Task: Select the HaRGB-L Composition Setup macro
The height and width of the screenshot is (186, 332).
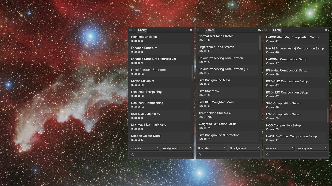Action: pyautogui.click(x=294, y=61)
